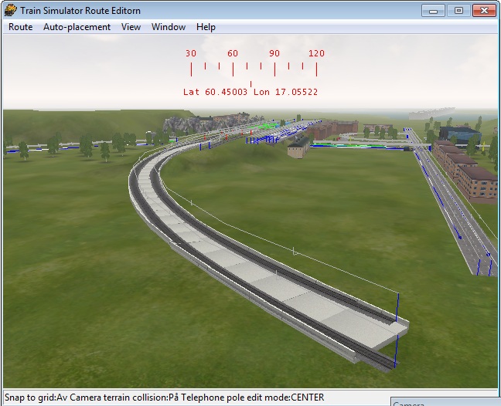Open the Window menu
Screen dimensions: 501x406
point(168,27)
